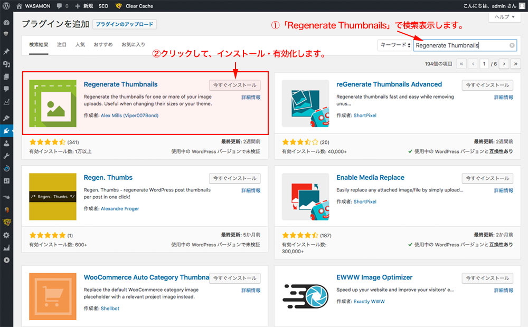Install Regenerate Thumbnails plugin now

click(x=235, y=85)
